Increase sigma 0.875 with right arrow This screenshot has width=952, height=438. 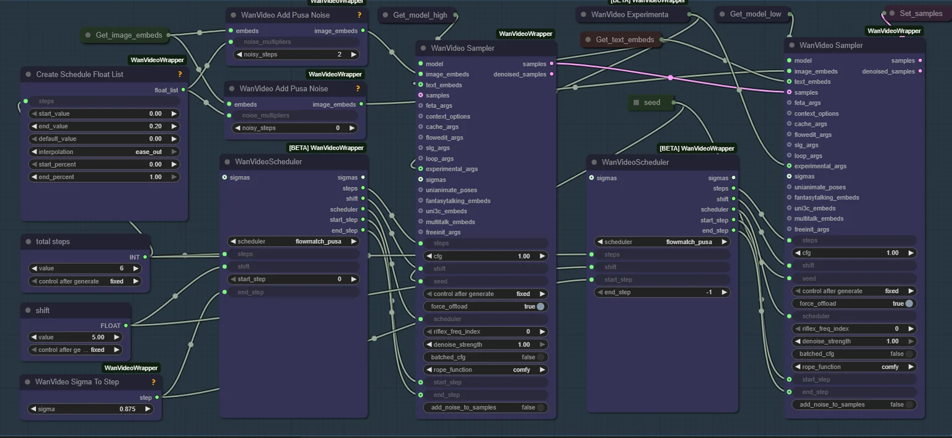click(x=148, y=409)
